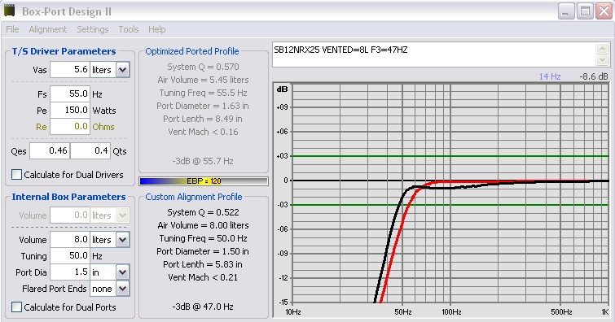Click the SB12NRX25 notes text box
615x322 pixels.
coord(434,54)
